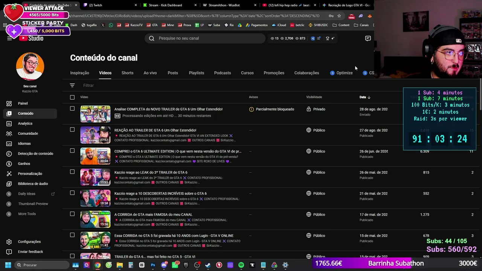Change visibility of 'COMPREI o GTA 6' video
This screenshot has height=271, width=482.
(x=316, y=151)
